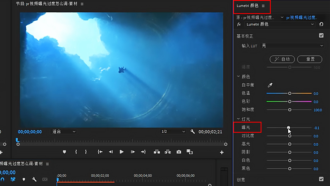The image size is (330, 186).
Task: Add a marker in the Program monitor
Action: 64,152
